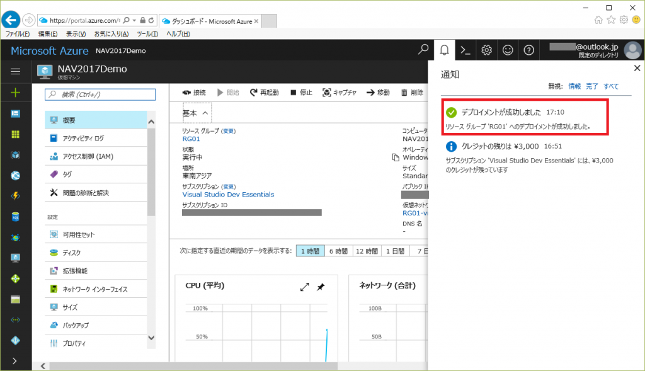Dismiss 情報 notifications link
Image resolution: width=645 pixels, height=371 pixels.
coord(574,86)
